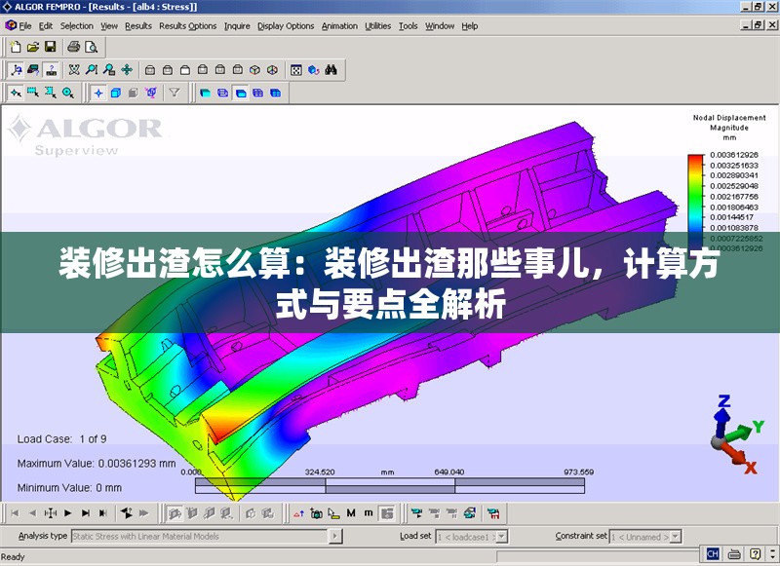Screen dimensions: 780x566
Task: Click the binoculars search icon
Action: click(x=331, y=70)
